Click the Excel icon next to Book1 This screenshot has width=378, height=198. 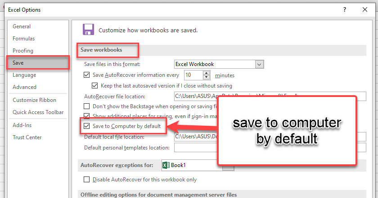click(x=166, y=165)
